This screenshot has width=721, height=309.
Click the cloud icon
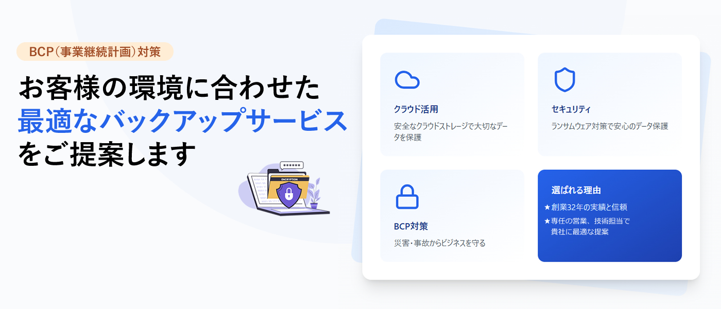(407, 80)
